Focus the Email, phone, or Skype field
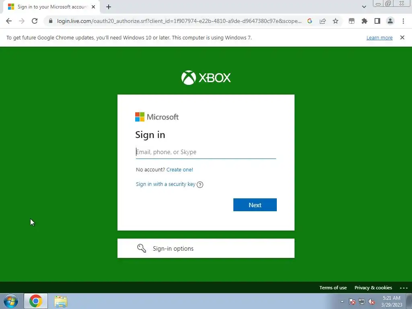Screen dimensions: 412x309 click(206, 152)
